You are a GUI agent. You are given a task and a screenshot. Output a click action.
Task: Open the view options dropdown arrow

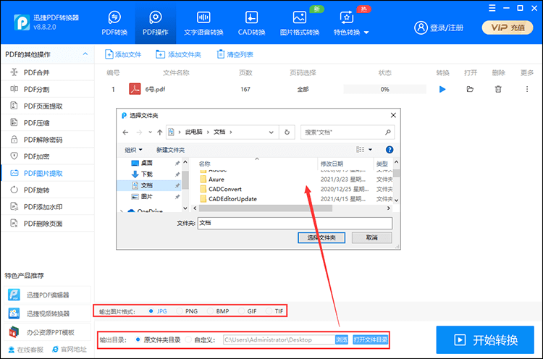tap(370, 150)
